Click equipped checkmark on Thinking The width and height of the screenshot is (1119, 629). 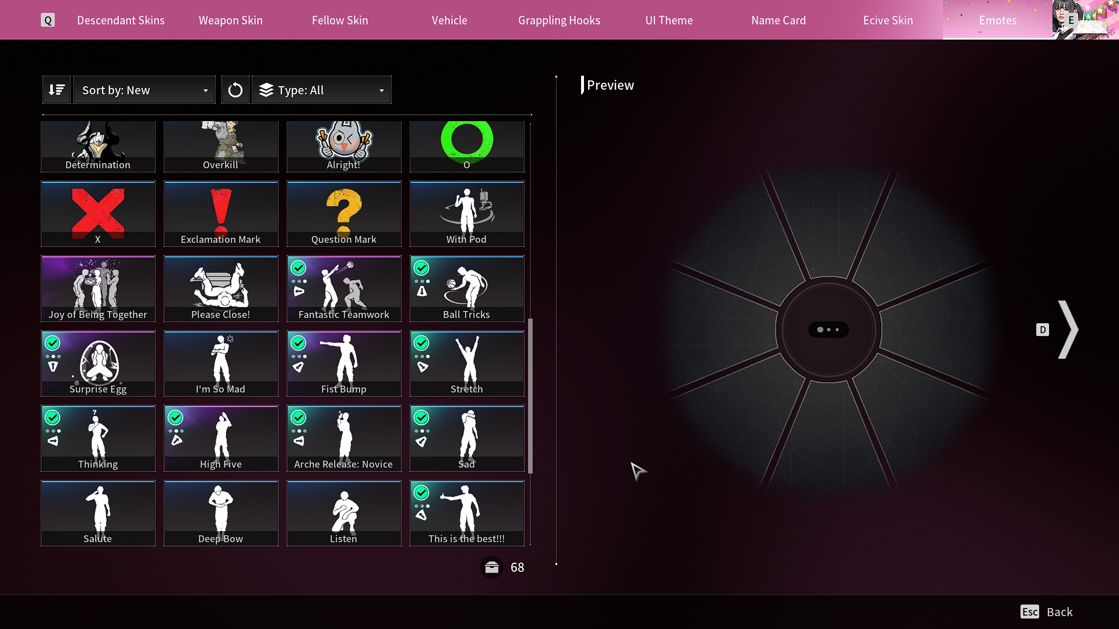point(52,418)
